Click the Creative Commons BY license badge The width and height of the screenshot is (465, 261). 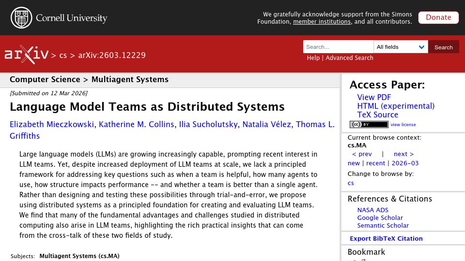[369, 125]
